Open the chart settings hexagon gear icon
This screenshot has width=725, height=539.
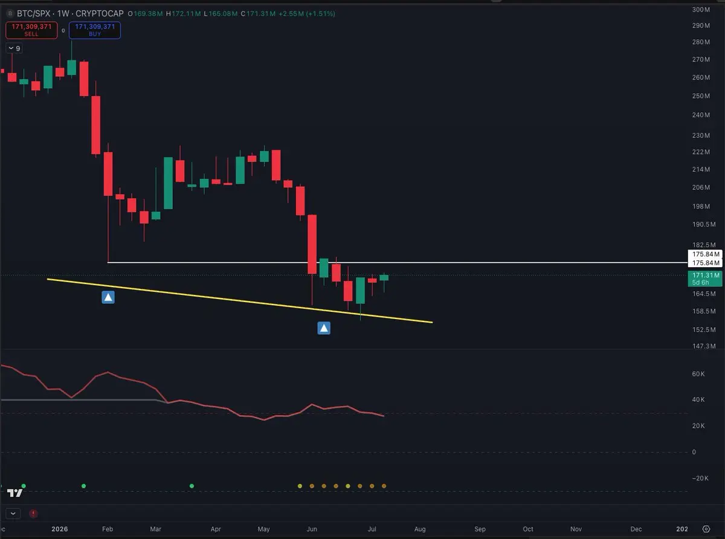(706, 529)
